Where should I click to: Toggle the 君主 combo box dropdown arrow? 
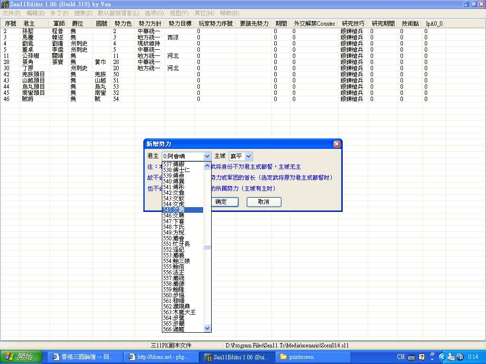(207, 156)
